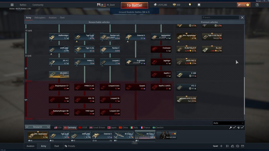This screenshot has height=151, width=269.
Task: Open the list icon next to Squad plus
Action: 227,146
